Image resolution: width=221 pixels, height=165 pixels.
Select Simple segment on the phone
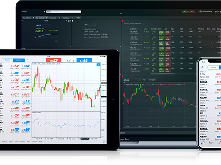pos(213,68)
